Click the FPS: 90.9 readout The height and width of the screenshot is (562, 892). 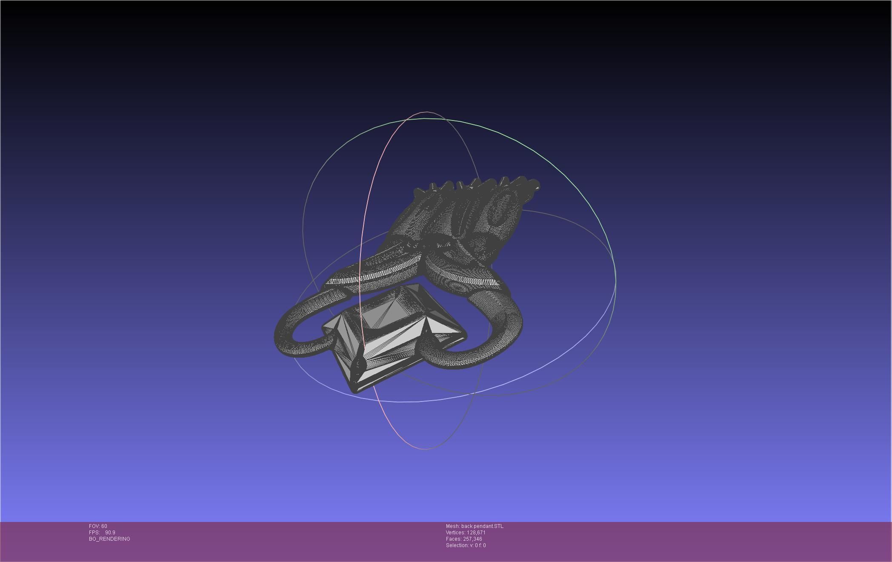tap(102, 533)
